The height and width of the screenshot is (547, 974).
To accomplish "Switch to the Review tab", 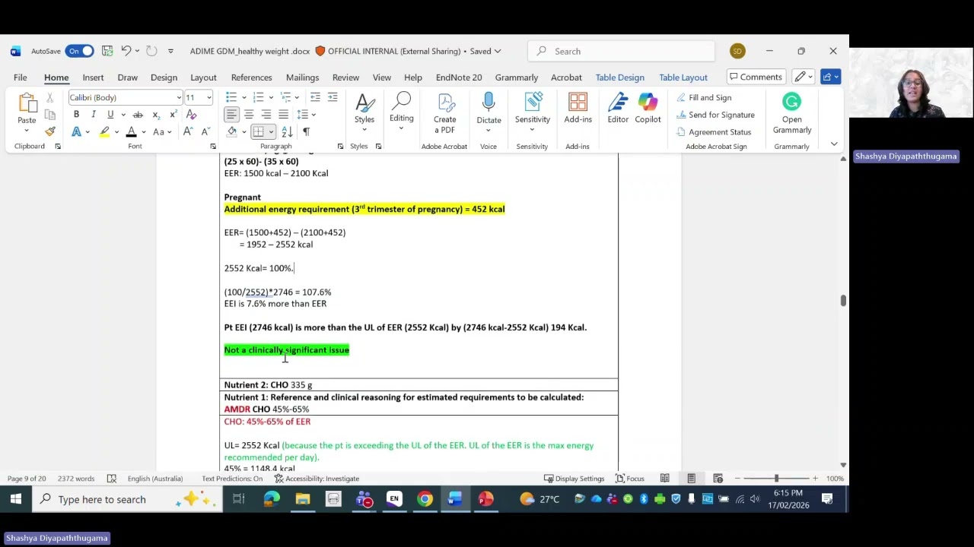I will click(x=345, y=77).
